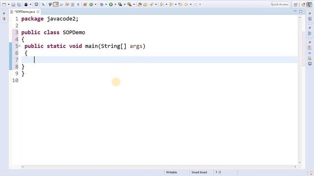Image resolution: width=314 pixels, height=176 pixels.
Task: Click the Open Type icon
Action: [140, 4]
